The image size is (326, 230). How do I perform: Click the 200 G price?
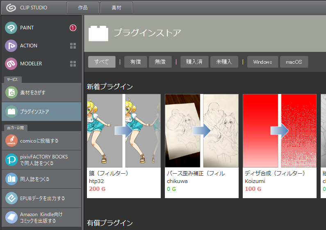click(x=97, y=189)
